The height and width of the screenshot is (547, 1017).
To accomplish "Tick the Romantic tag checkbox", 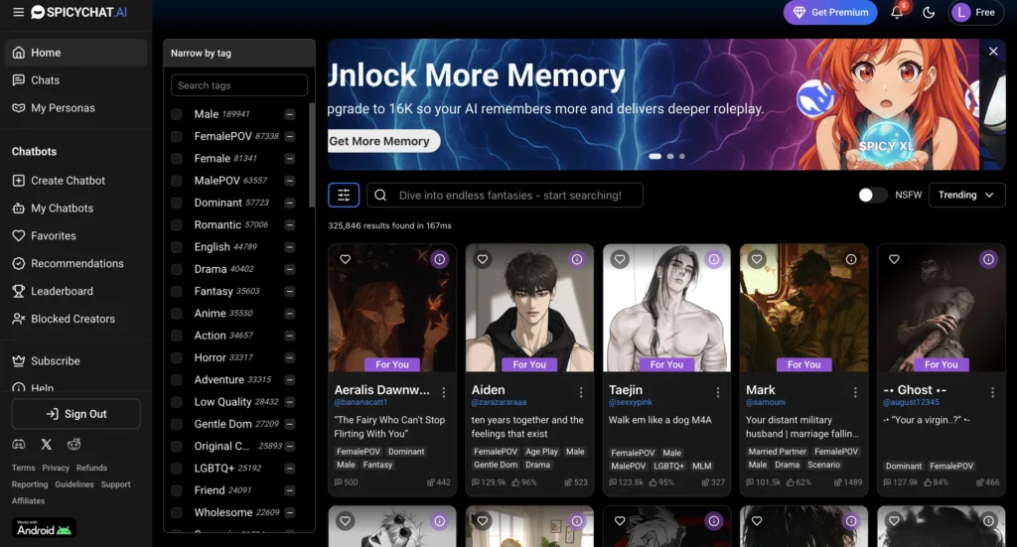I will click(177, 225).
